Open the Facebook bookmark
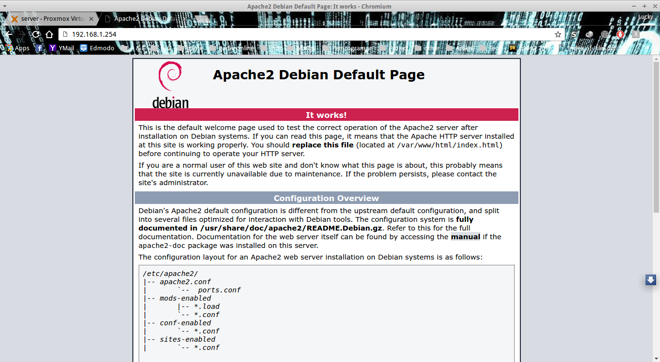Image resolution: width=660 pixels, height=362 pixels. (x=40, y=48)
